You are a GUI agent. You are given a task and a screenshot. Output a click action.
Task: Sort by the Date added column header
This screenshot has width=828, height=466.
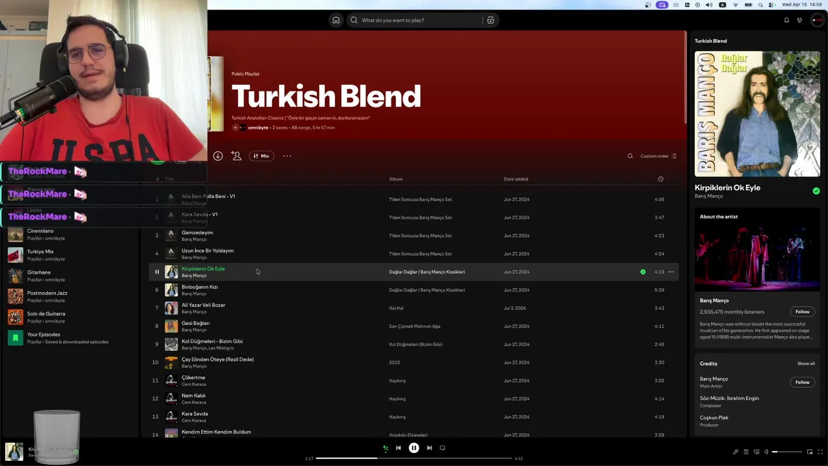[x=516, y=179]
